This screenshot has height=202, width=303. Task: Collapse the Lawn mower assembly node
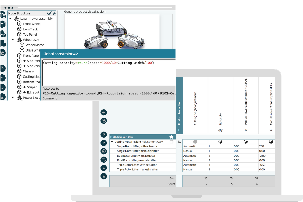[10, 19]
